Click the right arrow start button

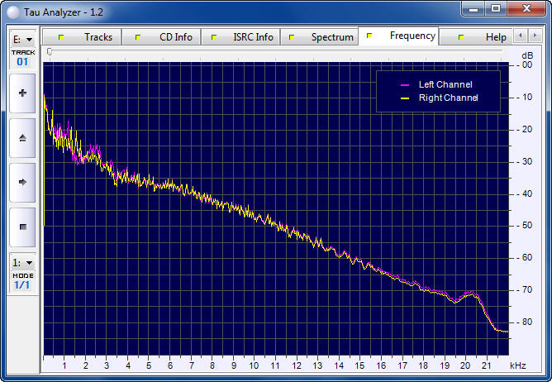pyautogui.click(x=22, y=181)
